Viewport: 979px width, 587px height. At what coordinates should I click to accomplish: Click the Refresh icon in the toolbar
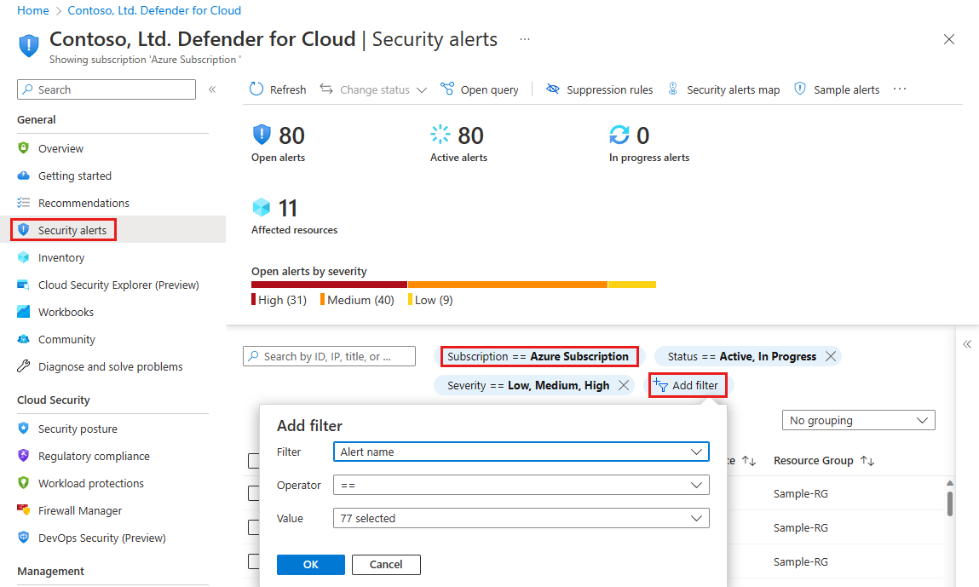click(x=256, y=89)
